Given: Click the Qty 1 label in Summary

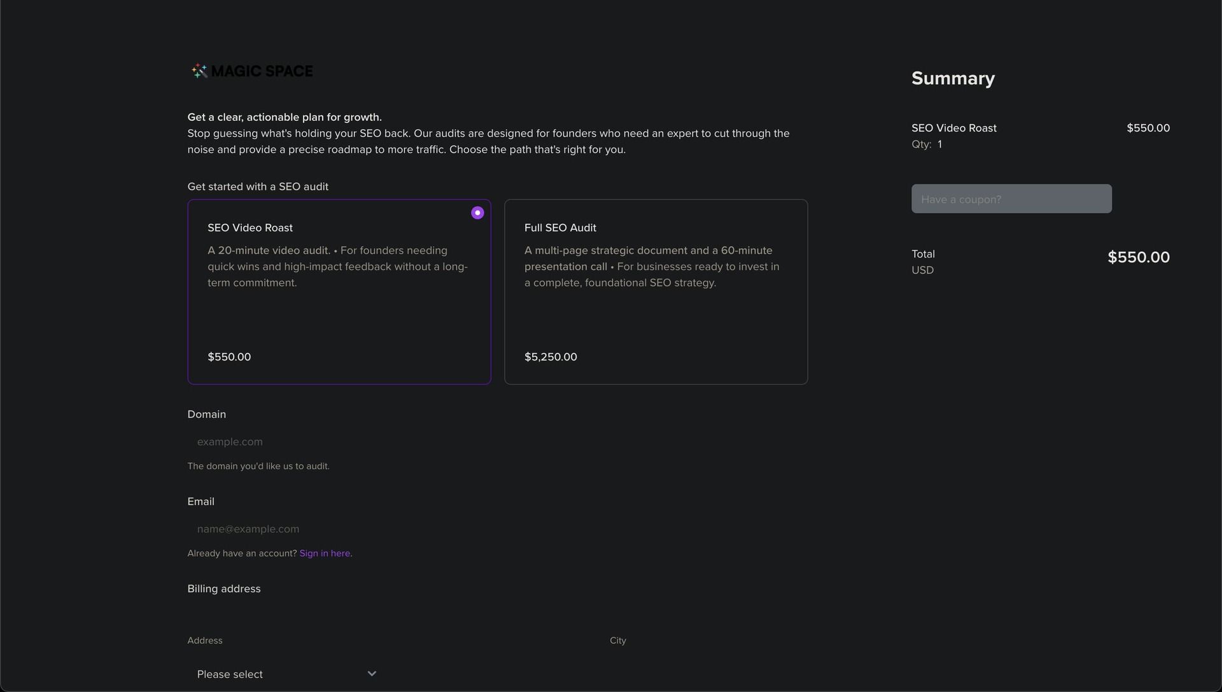Looking at the screenshot, I should [927, 144].
